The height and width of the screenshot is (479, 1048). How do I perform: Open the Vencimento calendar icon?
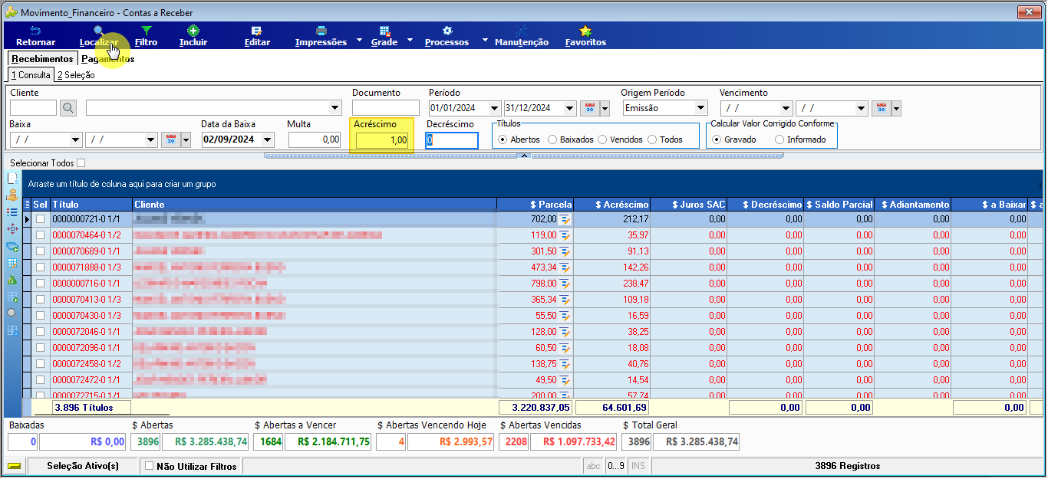coord(880,108)
